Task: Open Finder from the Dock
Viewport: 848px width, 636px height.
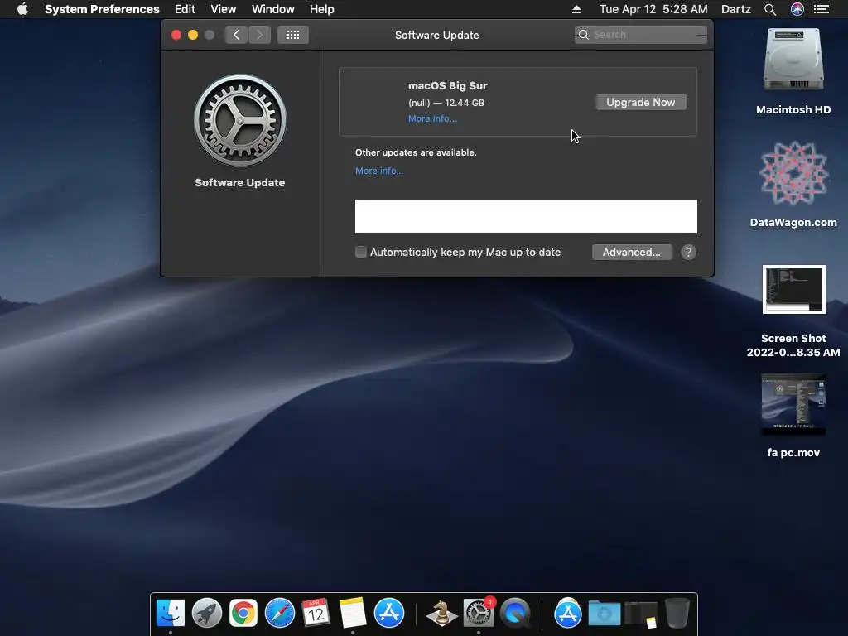Action: (x=171, y=614)
